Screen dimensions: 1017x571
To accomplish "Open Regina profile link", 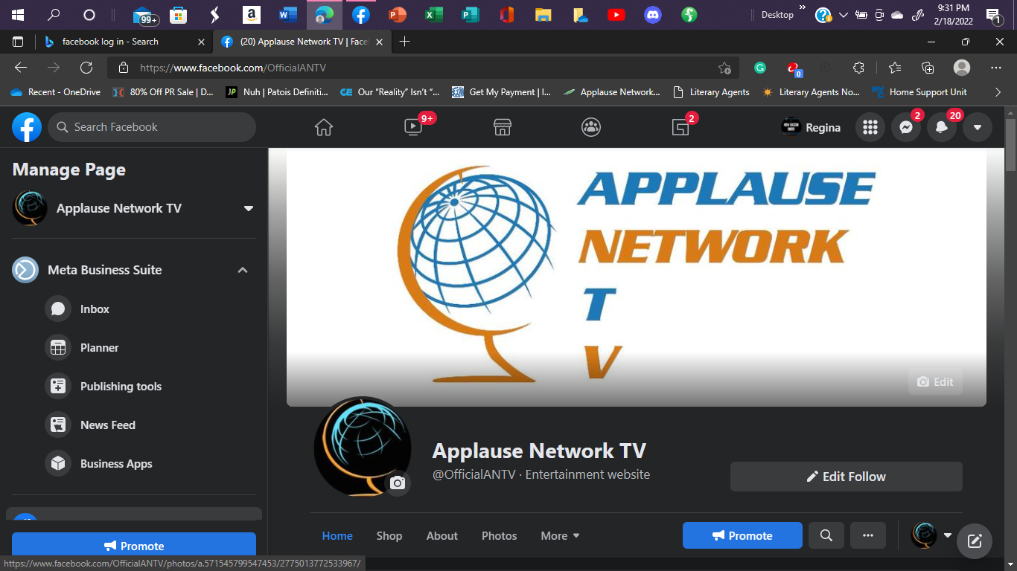I will pos(811,127).
